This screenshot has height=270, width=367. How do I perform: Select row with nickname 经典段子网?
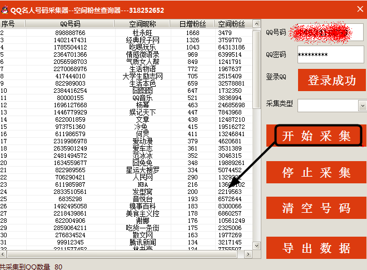126,40
